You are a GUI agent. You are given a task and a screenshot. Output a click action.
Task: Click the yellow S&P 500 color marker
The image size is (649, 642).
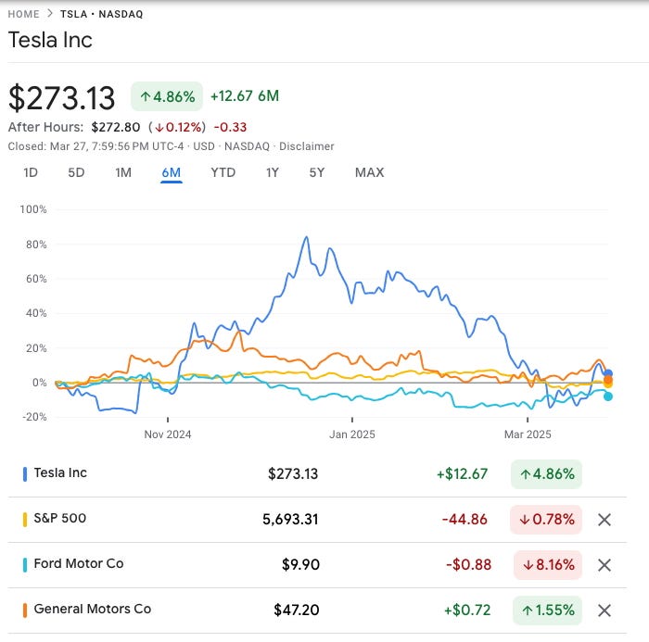(x=25, y=520)
